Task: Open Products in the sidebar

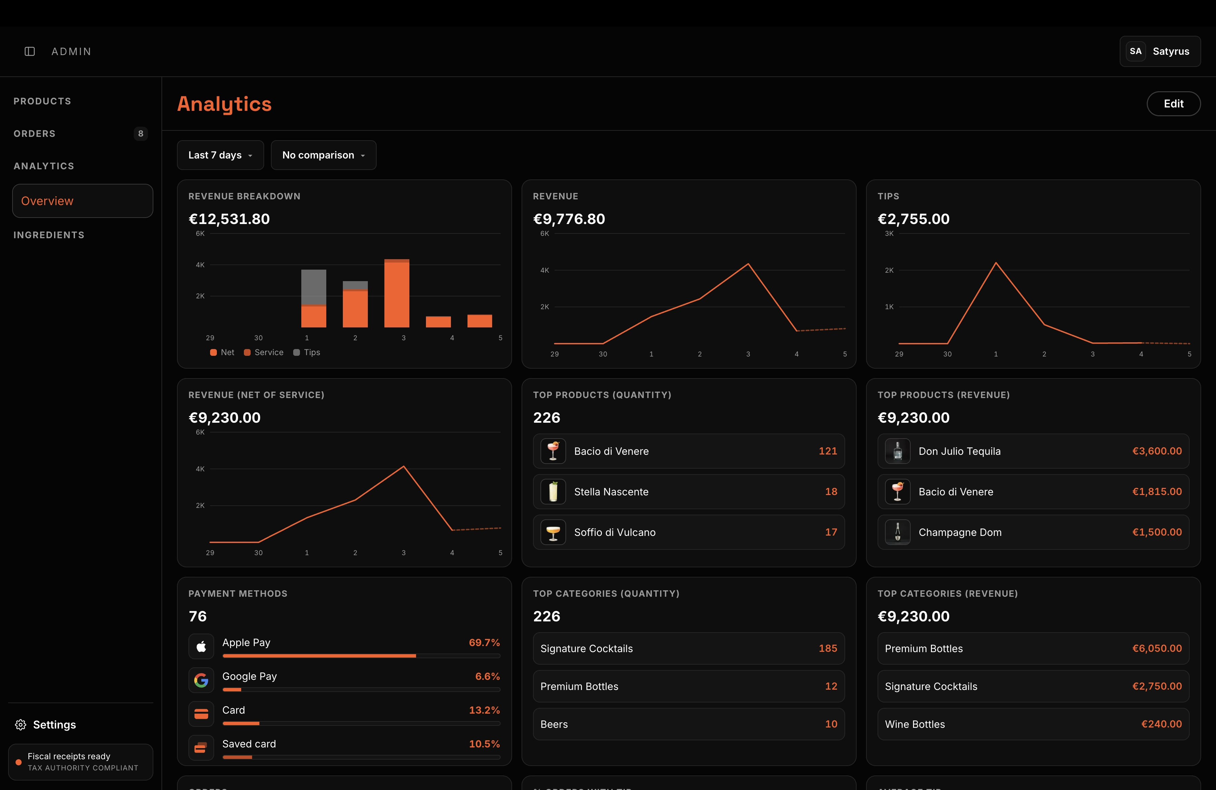Action: coord(43,101)
